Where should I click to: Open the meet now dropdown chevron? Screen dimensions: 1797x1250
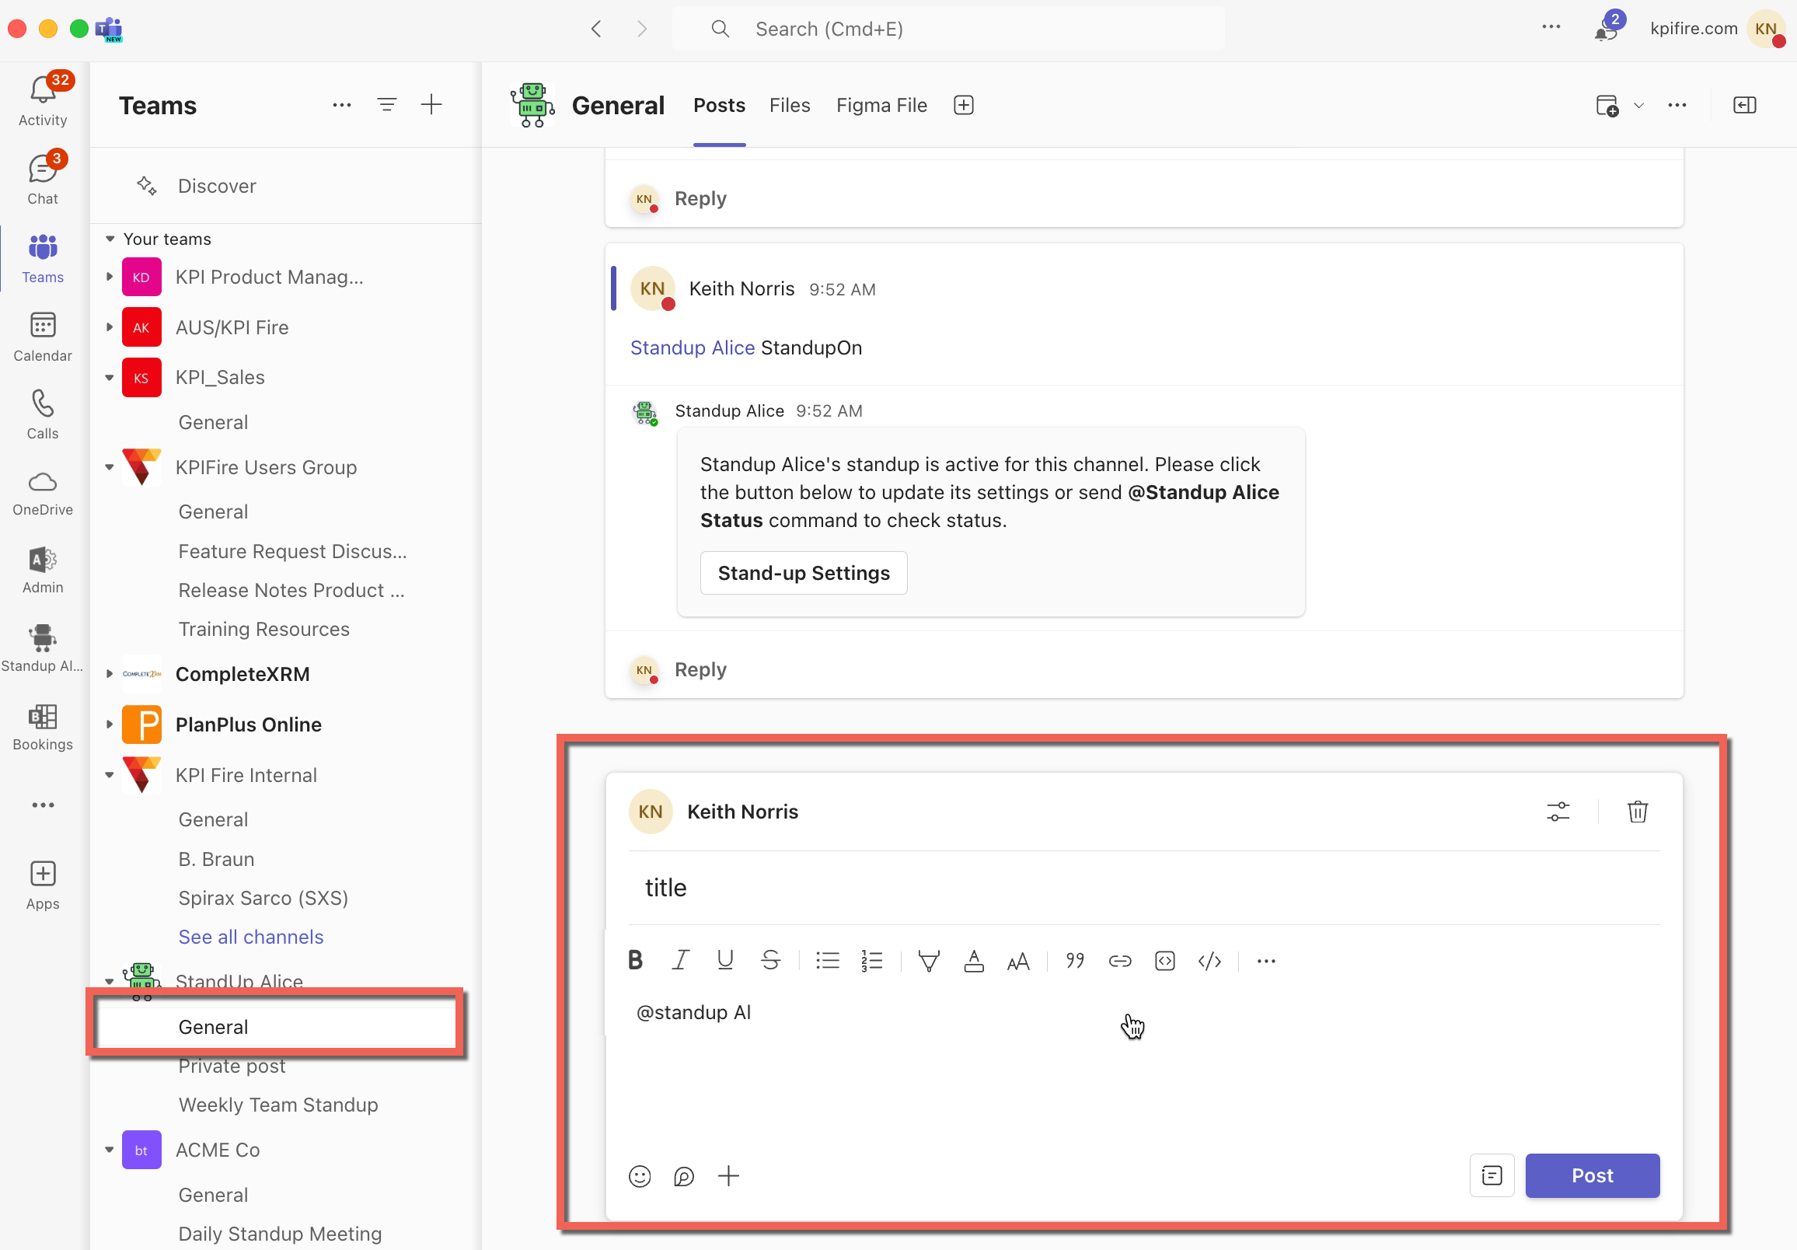click(1638, 106)
